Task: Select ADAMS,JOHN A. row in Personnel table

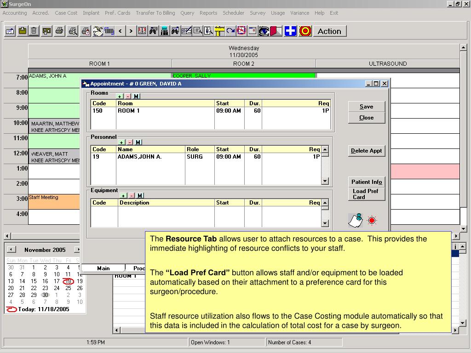Action: [206, 157]
